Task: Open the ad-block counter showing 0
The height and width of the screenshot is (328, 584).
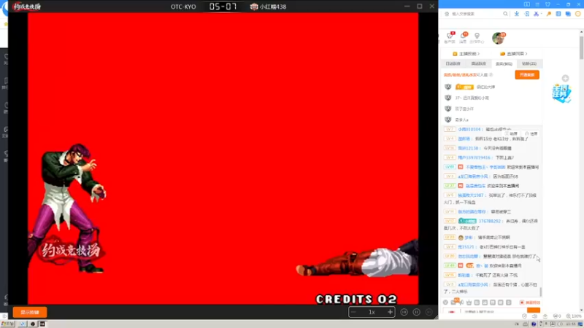Action: click(x=557, y=316)
